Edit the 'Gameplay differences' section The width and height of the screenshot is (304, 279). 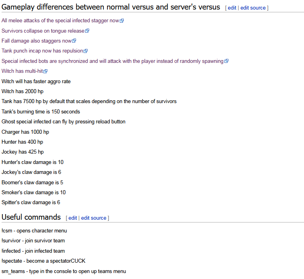232,8
